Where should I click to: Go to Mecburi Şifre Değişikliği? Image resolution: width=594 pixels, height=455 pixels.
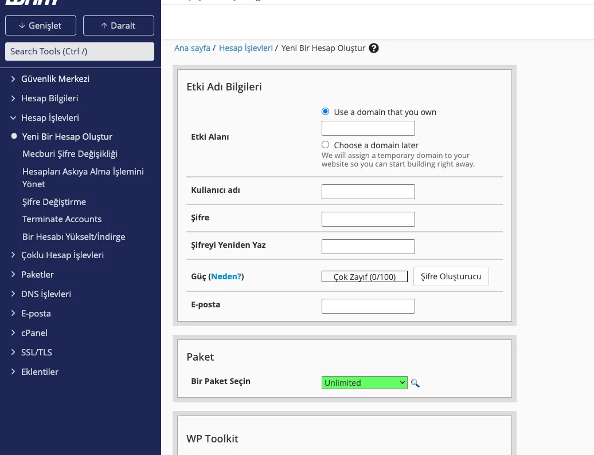[69, 154]
